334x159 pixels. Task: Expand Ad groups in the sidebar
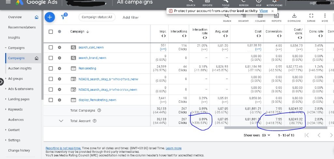[x=6, y=79]
